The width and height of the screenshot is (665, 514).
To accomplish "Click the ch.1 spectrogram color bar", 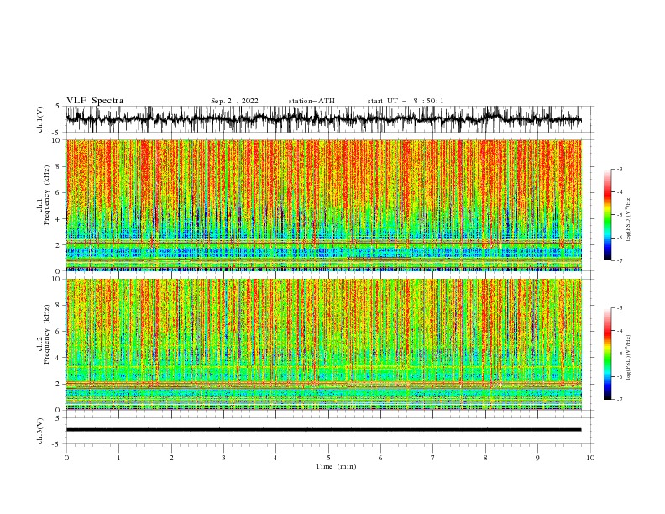I will pos(607,214).
